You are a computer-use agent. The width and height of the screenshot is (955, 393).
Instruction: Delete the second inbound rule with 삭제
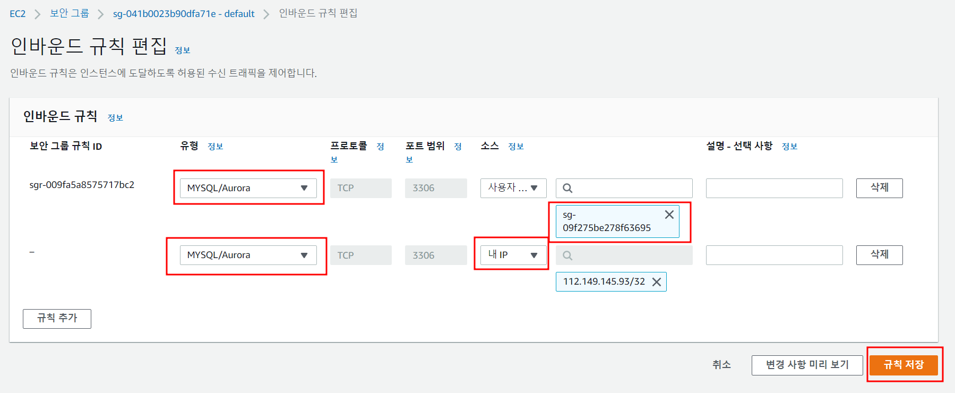[879, 255]
